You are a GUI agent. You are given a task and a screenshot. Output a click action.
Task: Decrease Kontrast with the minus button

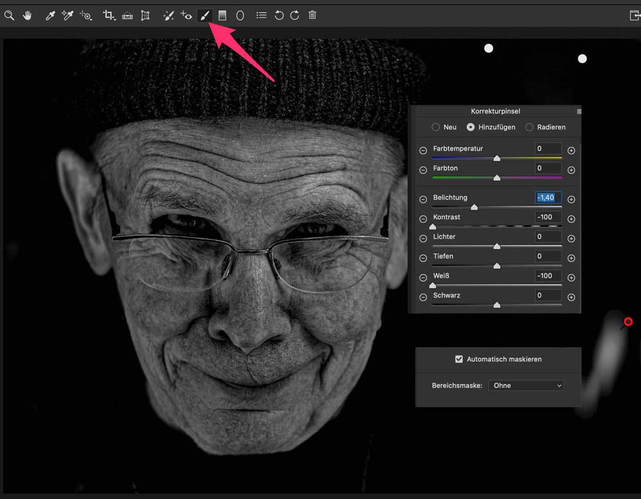[423, 219]
